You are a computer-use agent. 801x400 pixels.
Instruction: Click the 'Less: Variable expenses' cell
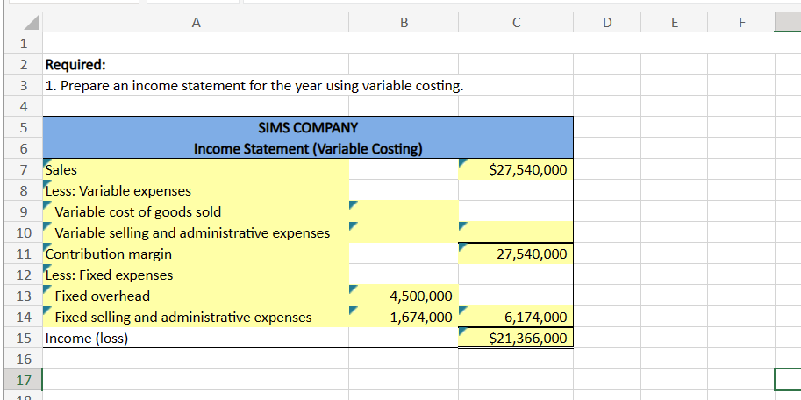196,190
